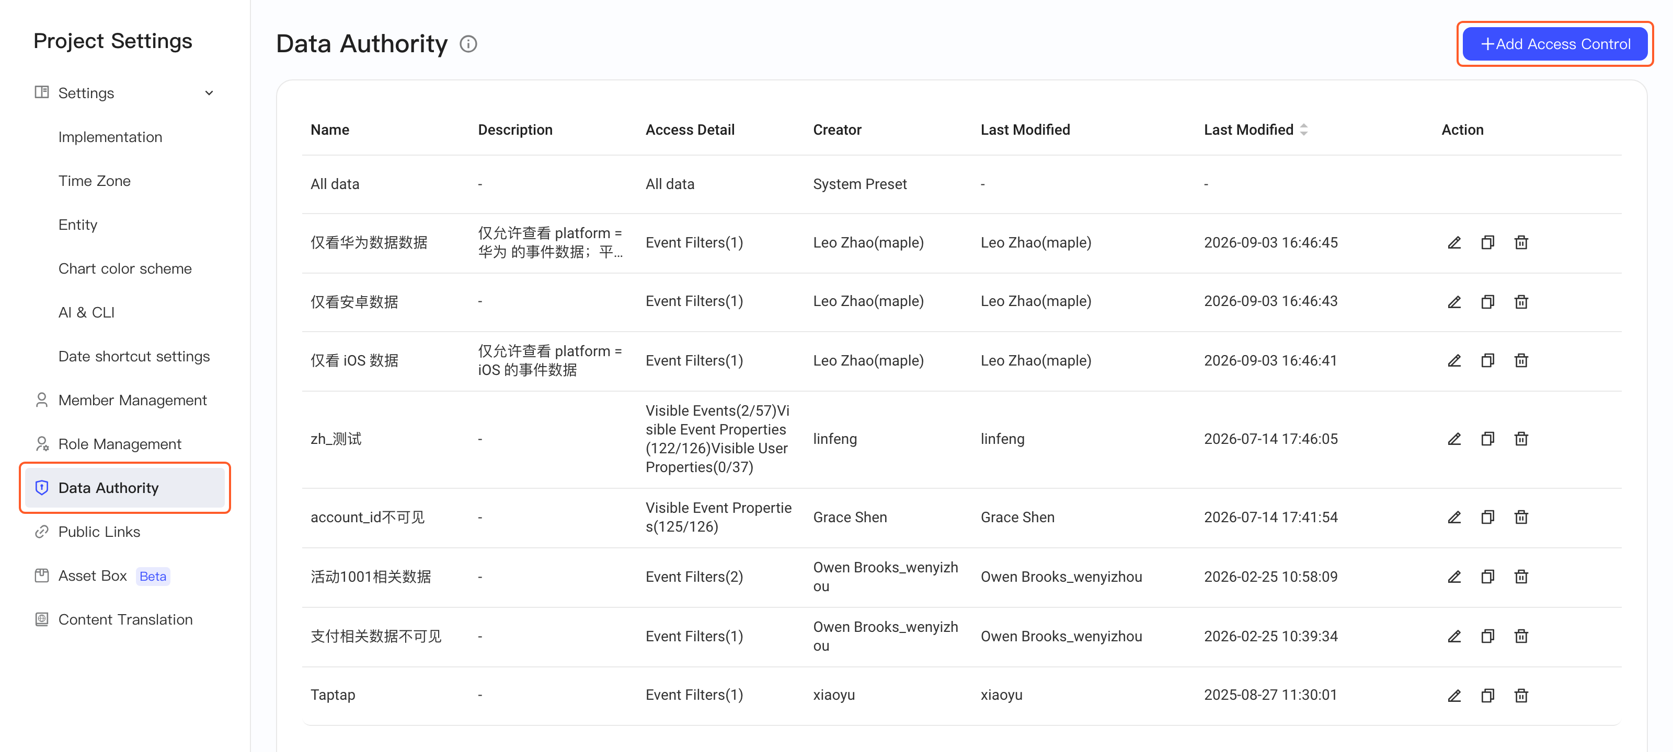The width and height of the screenshot is (1673, 752).
Task: Open AI & CLI settings
Action: tap(86, 313)
